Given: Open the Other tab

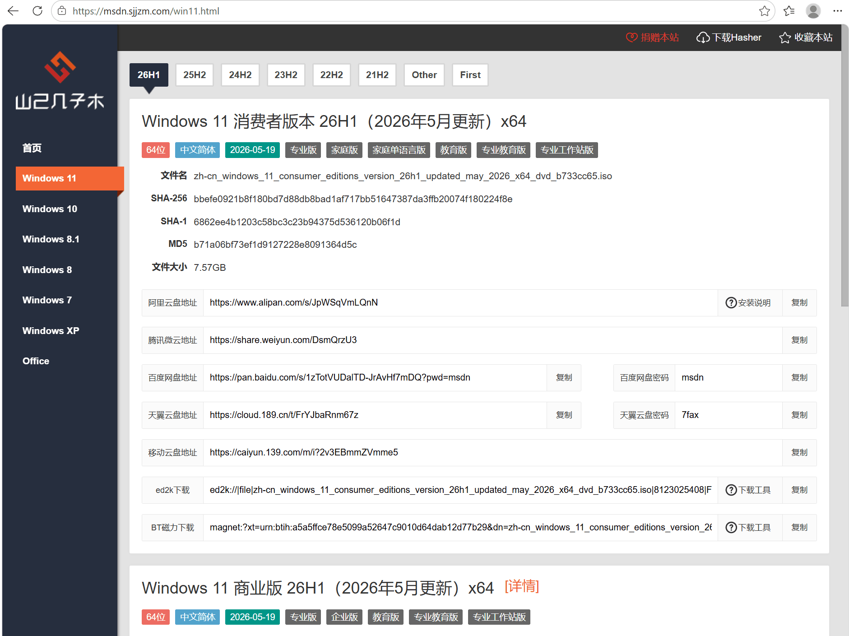Looking at the screenshot, I should coord(424,75).
